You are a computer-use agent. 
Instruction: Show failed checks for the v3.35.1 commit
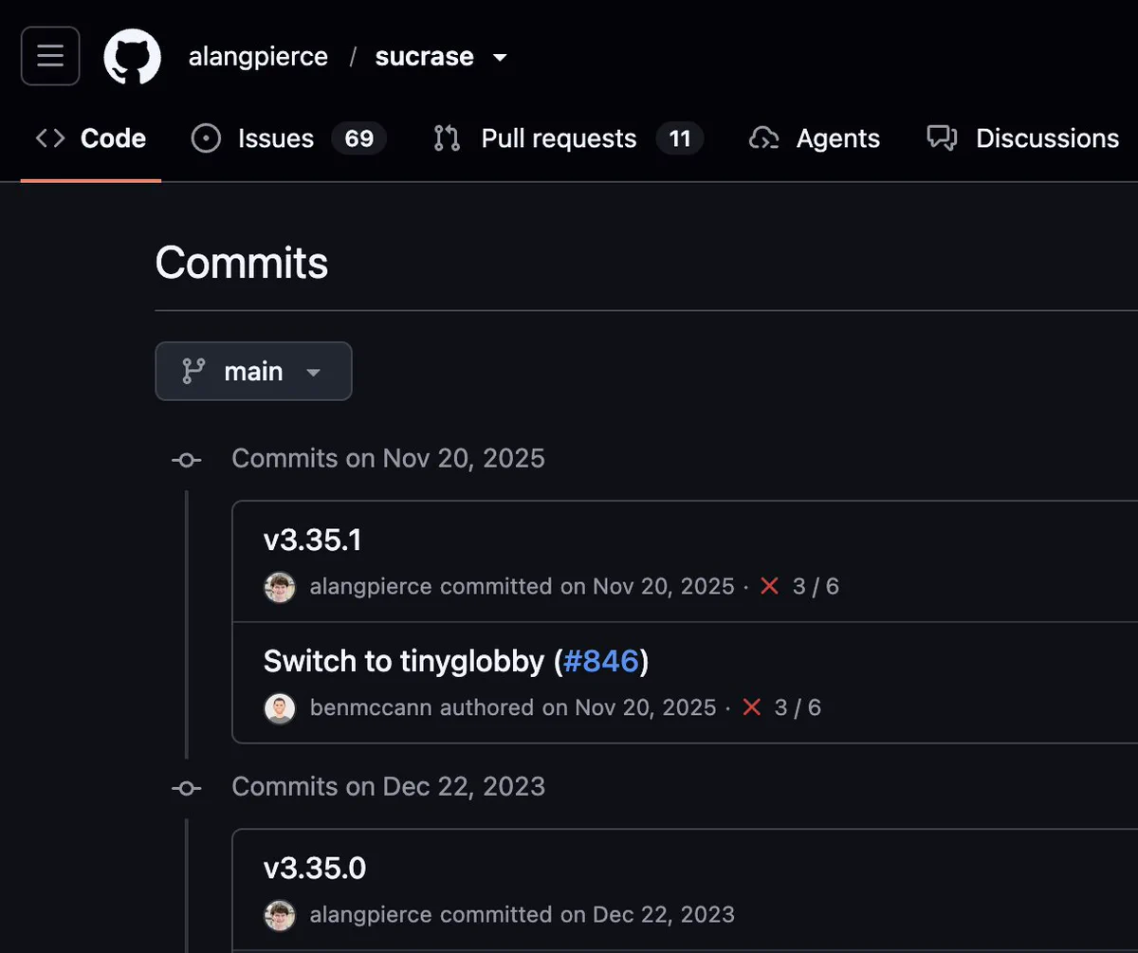(x=769, y=586)
